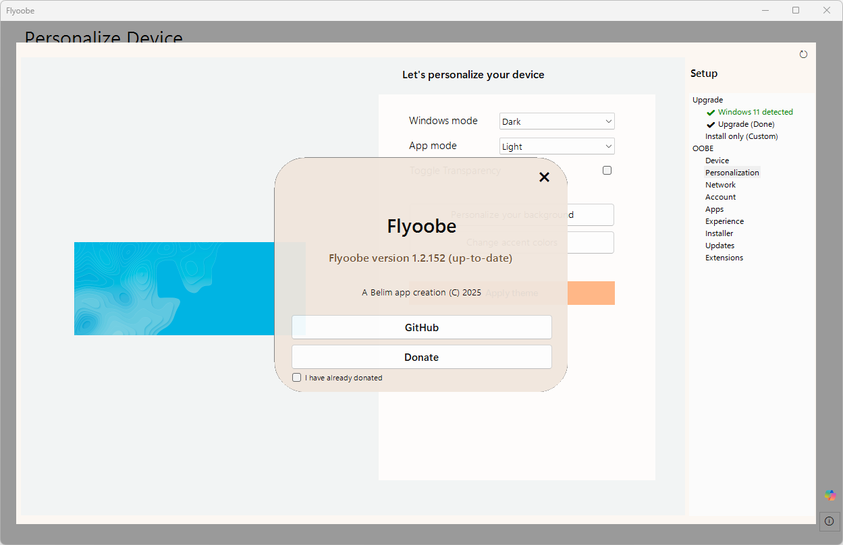This screenshot has height=545, width=843.
Task: Minimize the Flyoobe window
Action: point(766,10)
